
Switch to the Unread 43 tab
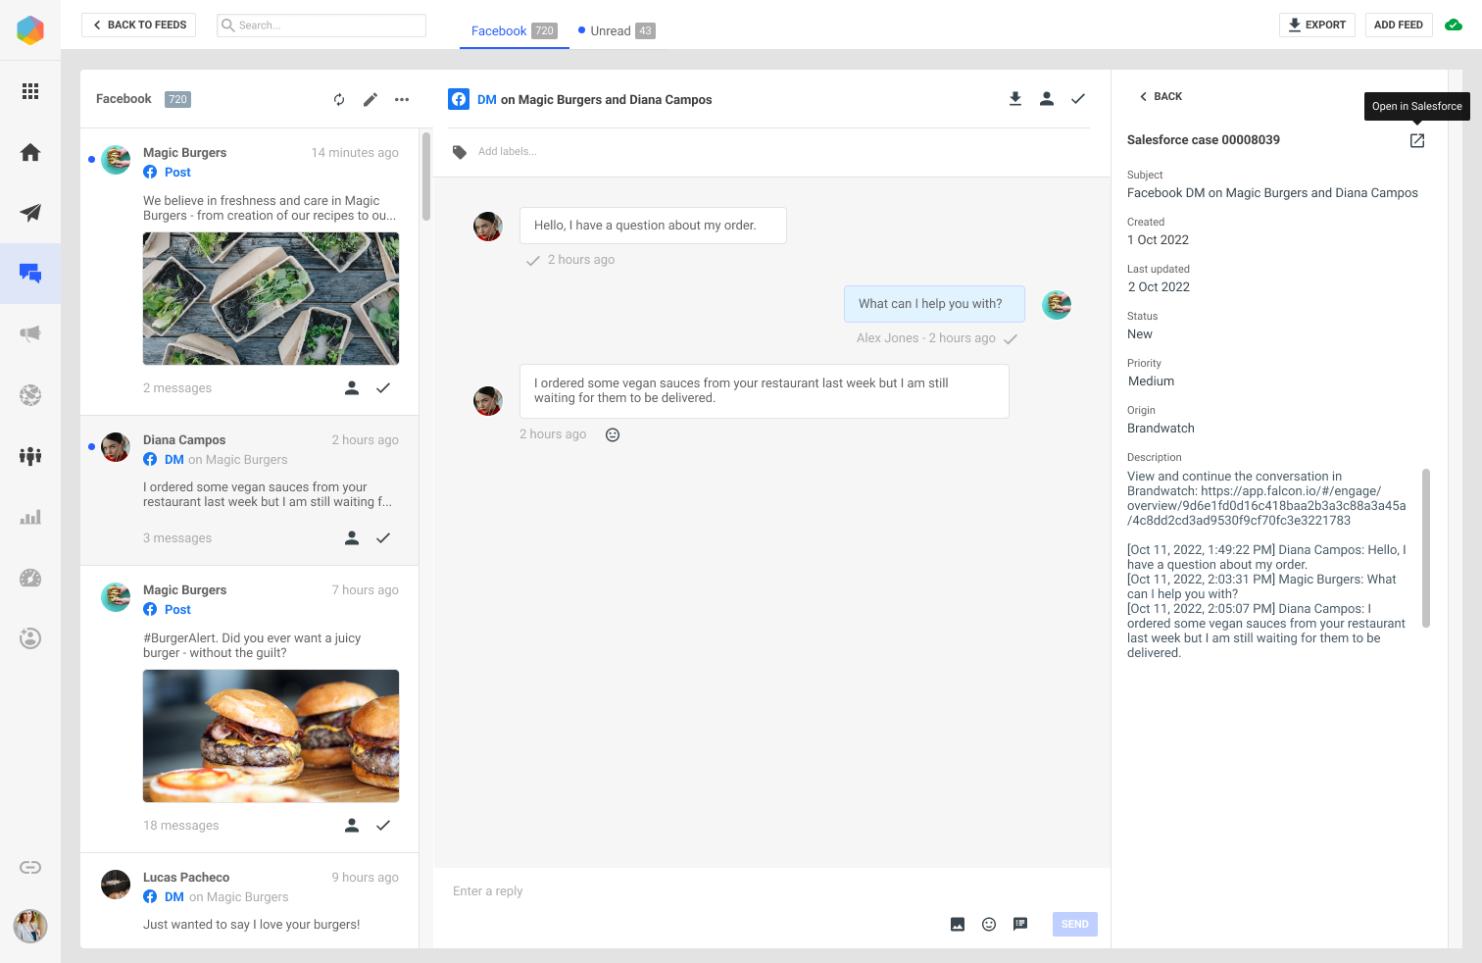point(617,31)
